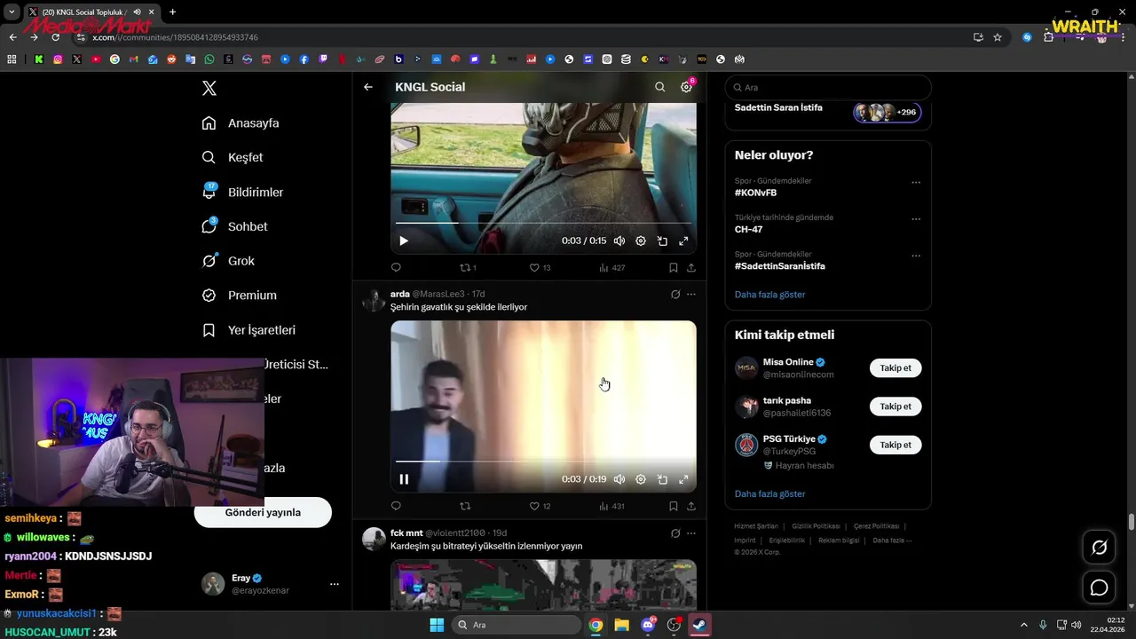Pause the arda video at 0:03 / 0:19
This screenshot has height=639, width=1136.
(404, 479)
